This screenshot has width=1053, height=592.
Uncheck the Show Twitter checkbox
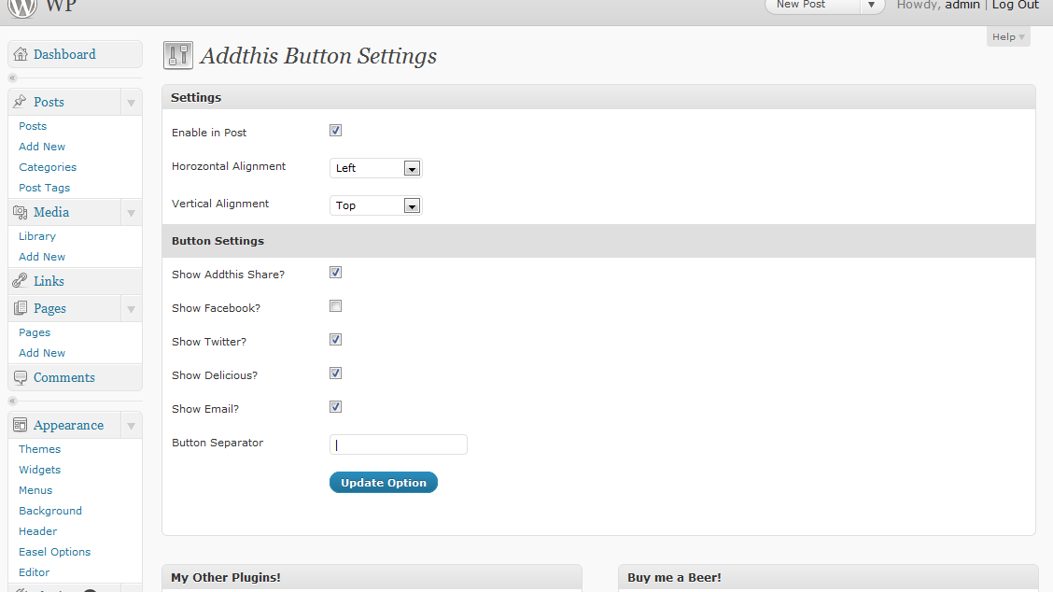(x=336, y=339)
